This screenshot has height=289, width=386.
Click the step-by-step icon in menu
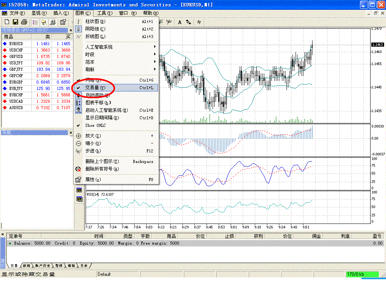pos(78,151)
